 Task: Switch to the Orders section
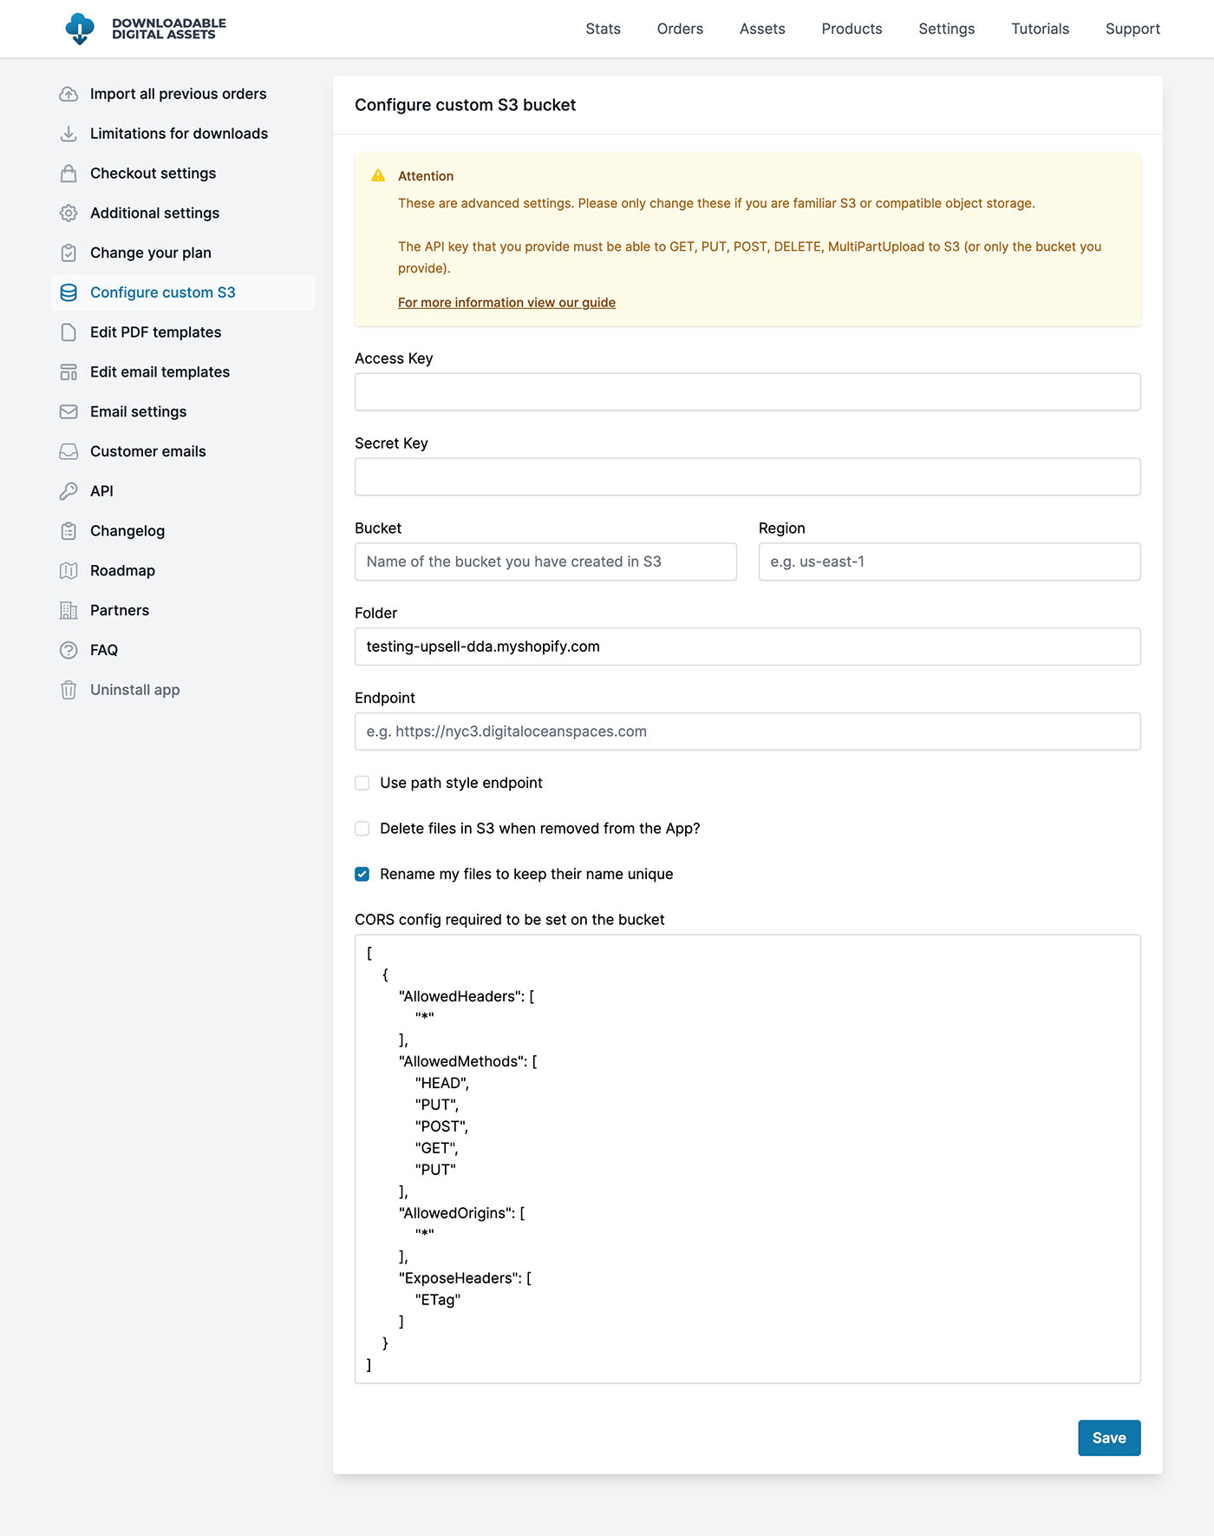point(679,29)
